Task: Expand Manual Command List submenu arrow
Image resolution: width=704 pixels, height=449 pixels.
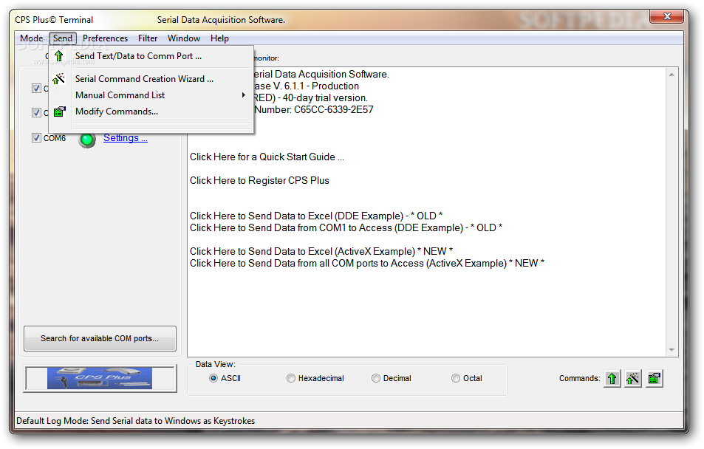Action: click(243, 95)
